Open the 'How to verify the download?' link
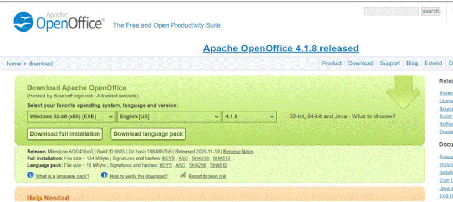 coord(139,177)
